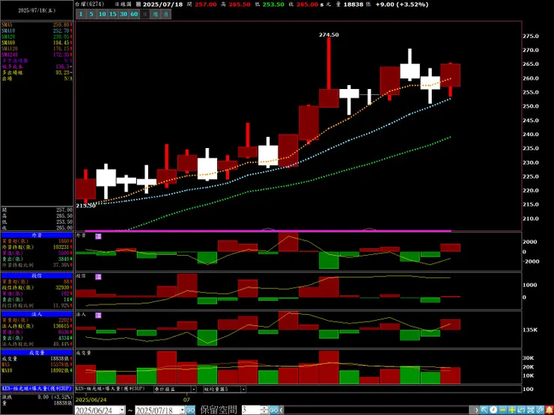
Task: Select the 外資 panel header
Action: tap(37, 235)
